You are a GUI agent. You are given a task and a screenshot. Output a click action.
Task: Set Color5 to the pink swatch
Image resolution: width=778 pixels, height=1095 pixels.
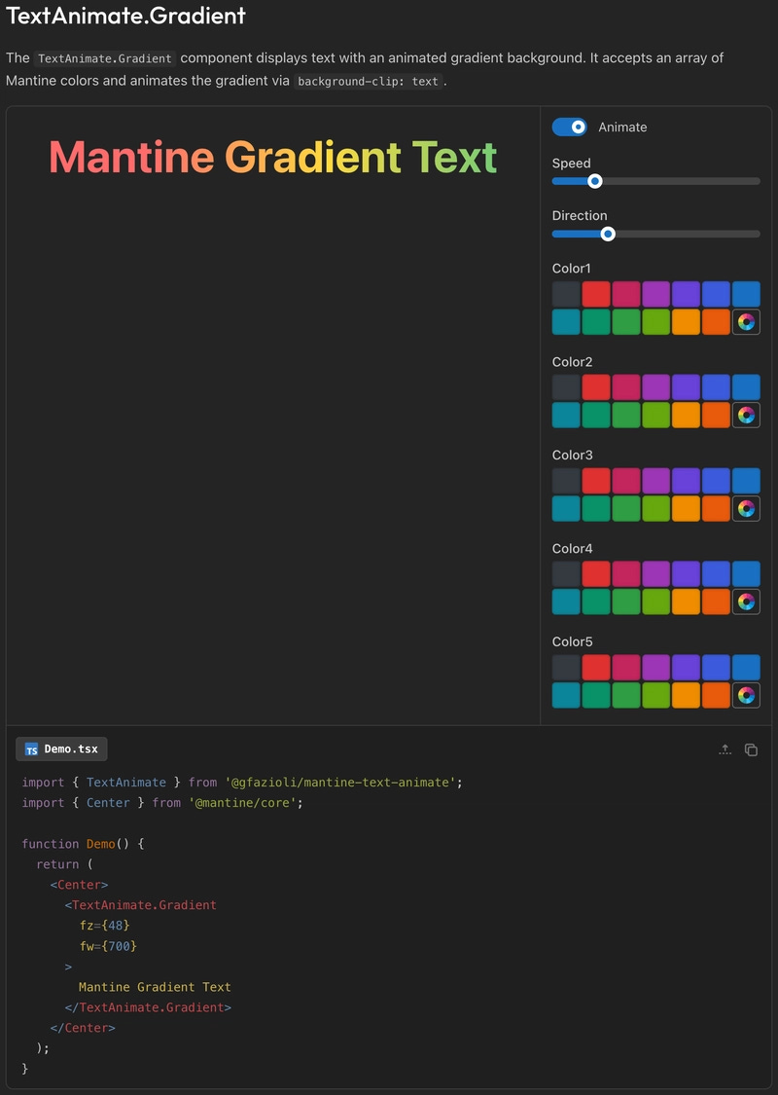(626, 667)
